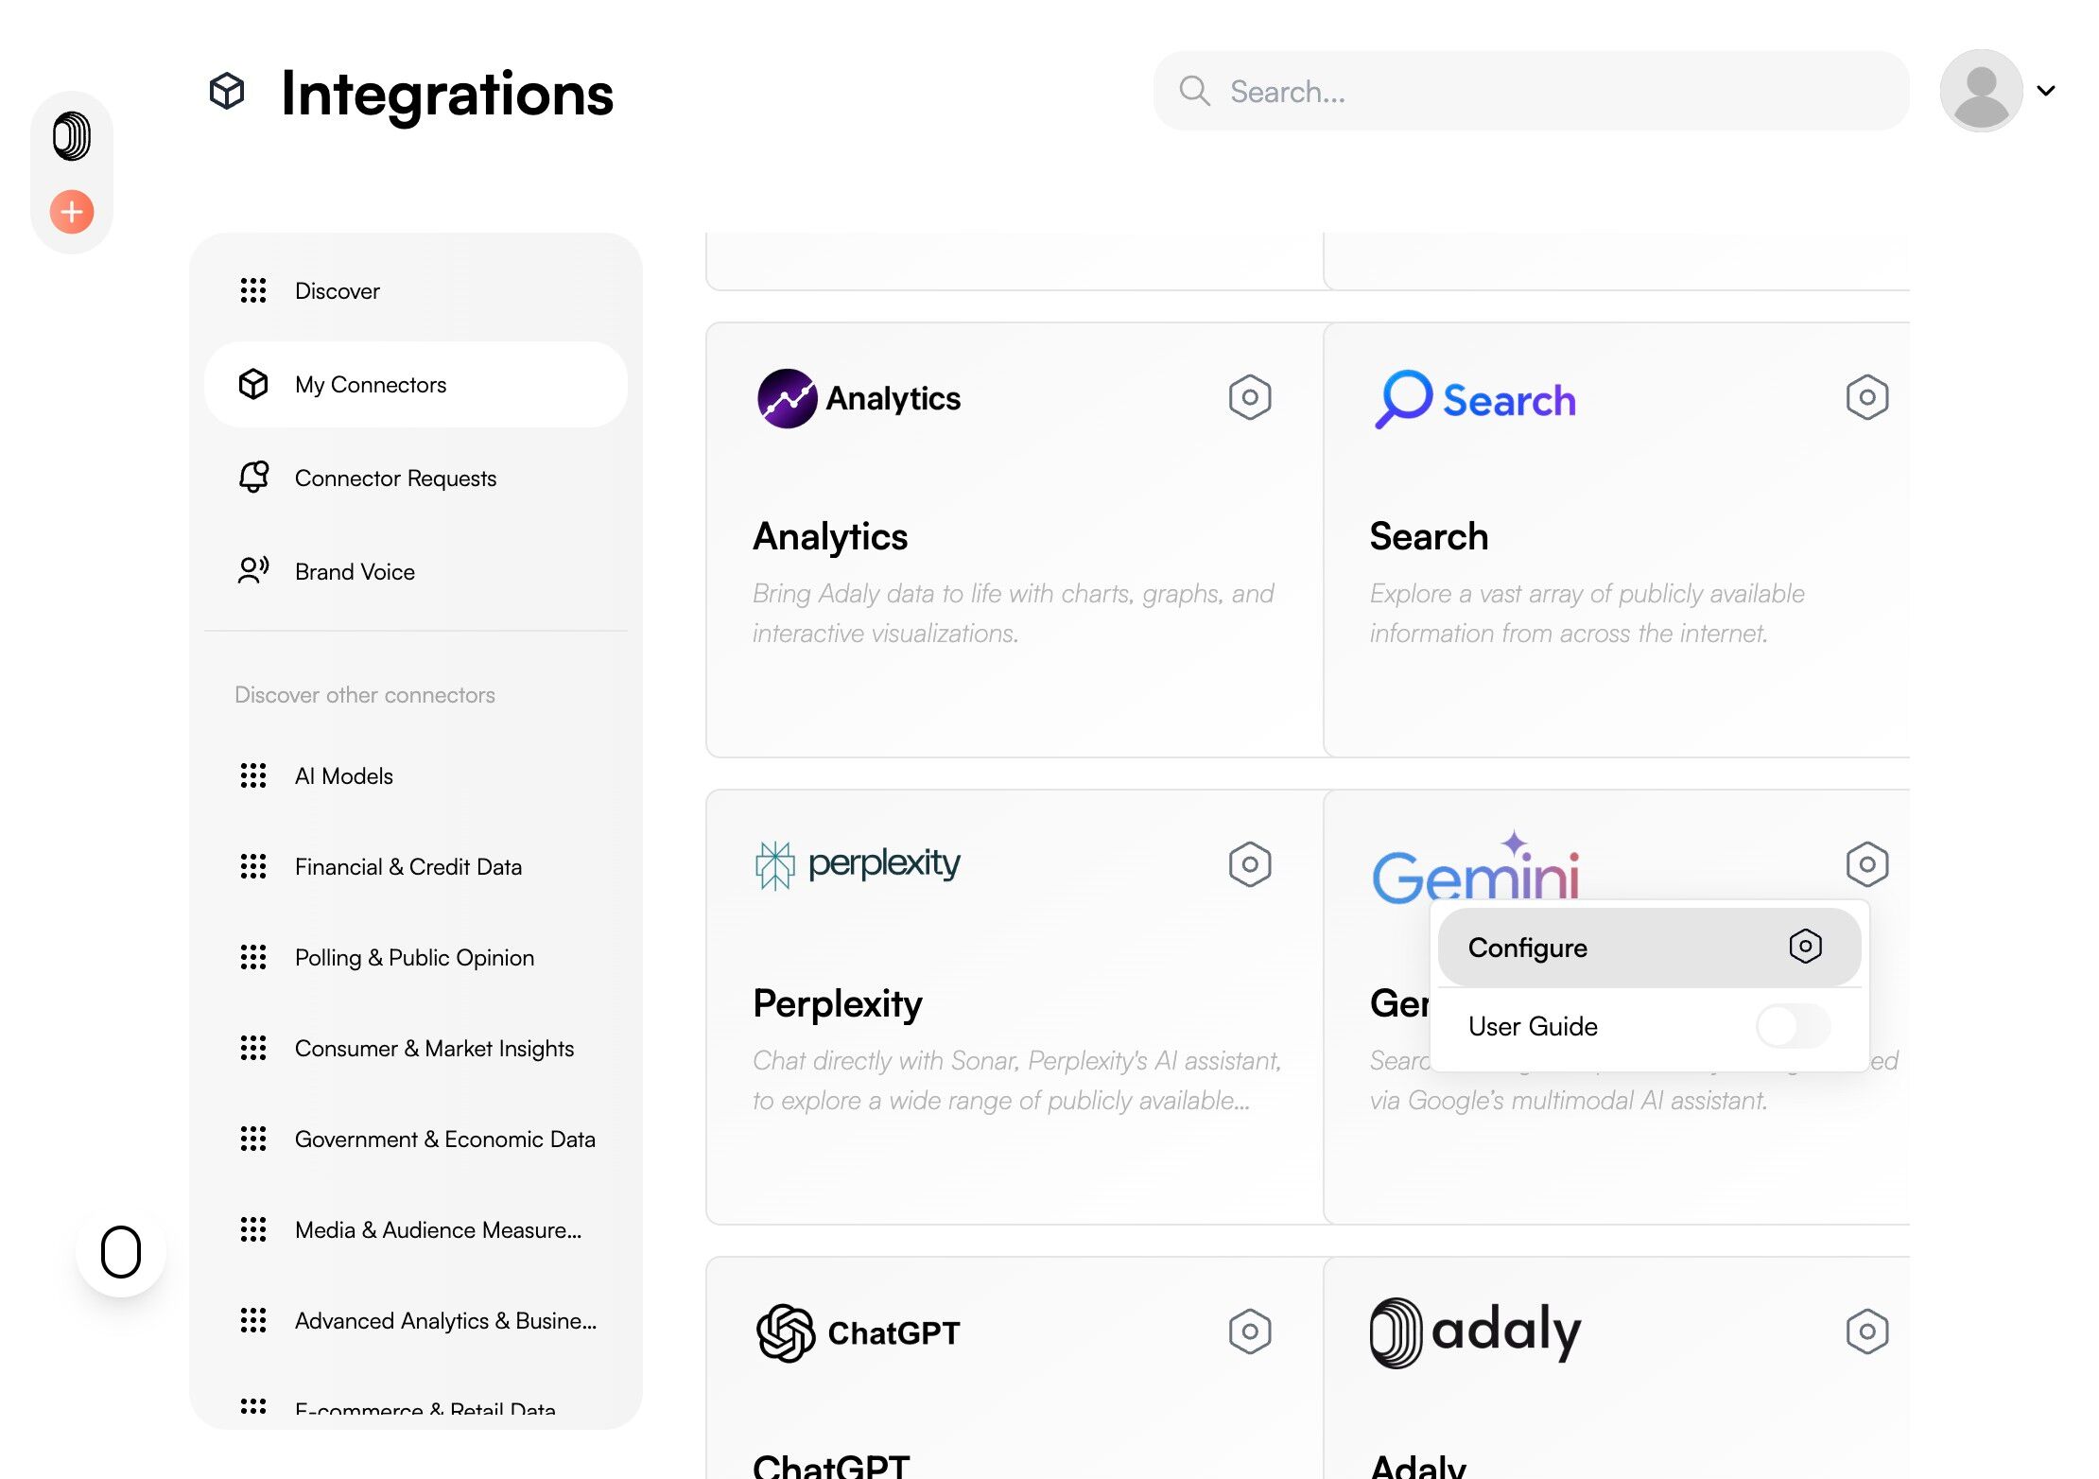Open the Discover section in sidebar

[x=338, y=291]
